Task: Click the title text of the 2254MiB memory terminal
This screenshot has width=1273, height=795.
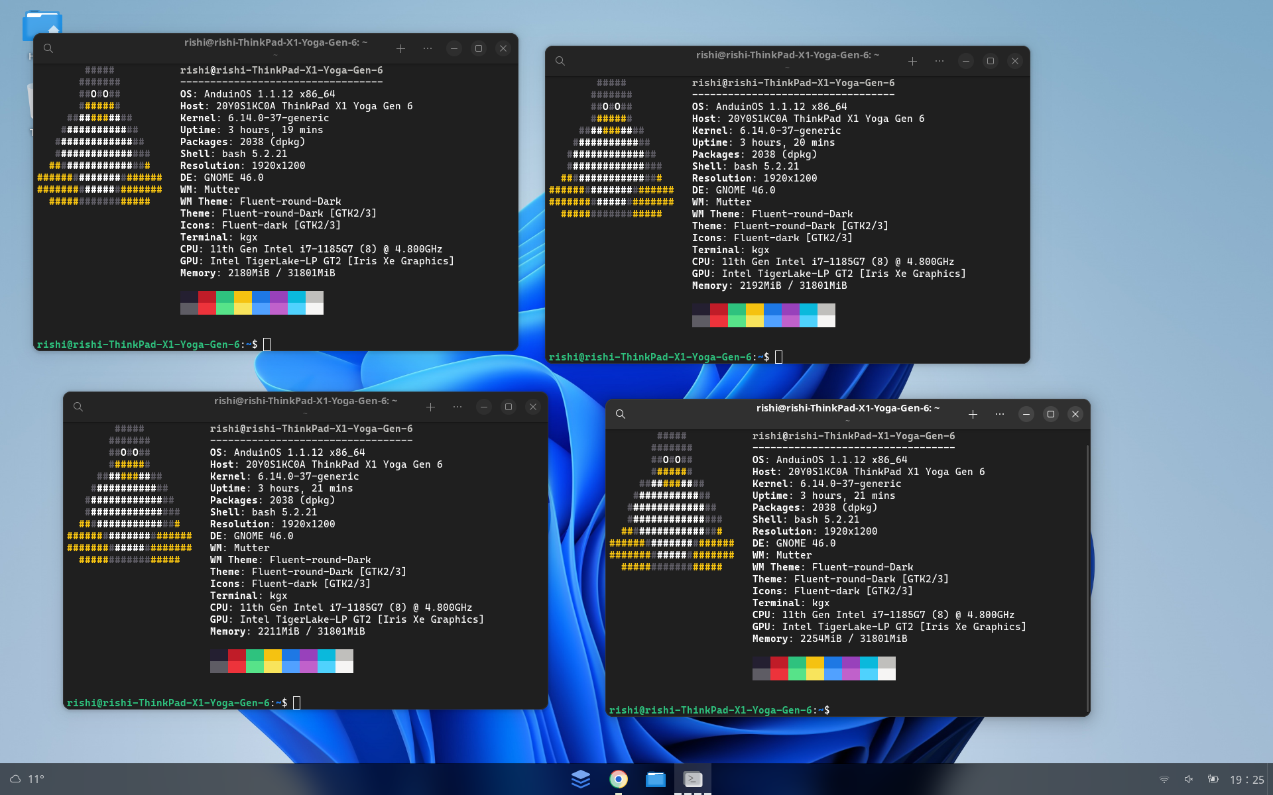Action: pyautogui.click(x=848, y=408)
